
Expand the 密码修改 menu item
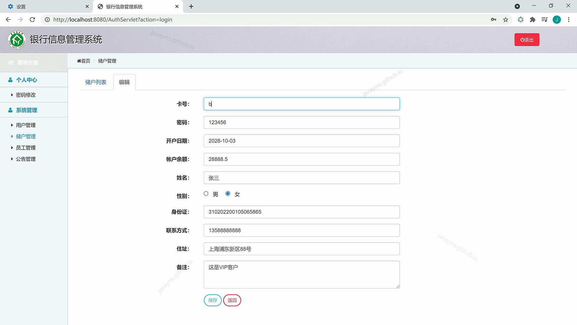pos(26,95)
